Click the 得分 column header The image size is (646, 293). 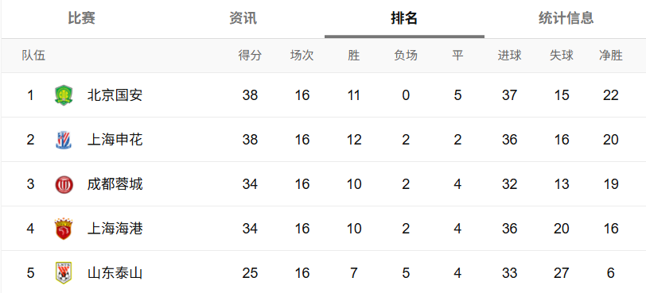(x=250, y=56)
